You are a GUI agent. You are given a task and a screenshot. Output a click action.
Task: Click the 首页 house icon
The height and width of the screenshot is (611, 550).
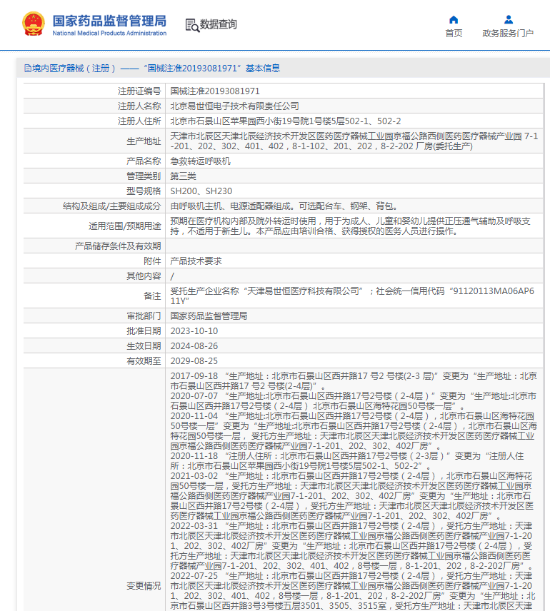[454, 19]
